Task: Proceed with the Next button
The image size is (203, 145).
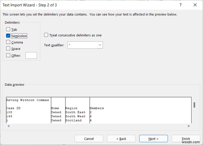Action: click(153, 139)
